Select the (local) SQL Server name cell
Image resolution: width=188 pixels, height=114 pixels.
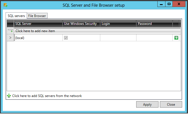point(38,38)
